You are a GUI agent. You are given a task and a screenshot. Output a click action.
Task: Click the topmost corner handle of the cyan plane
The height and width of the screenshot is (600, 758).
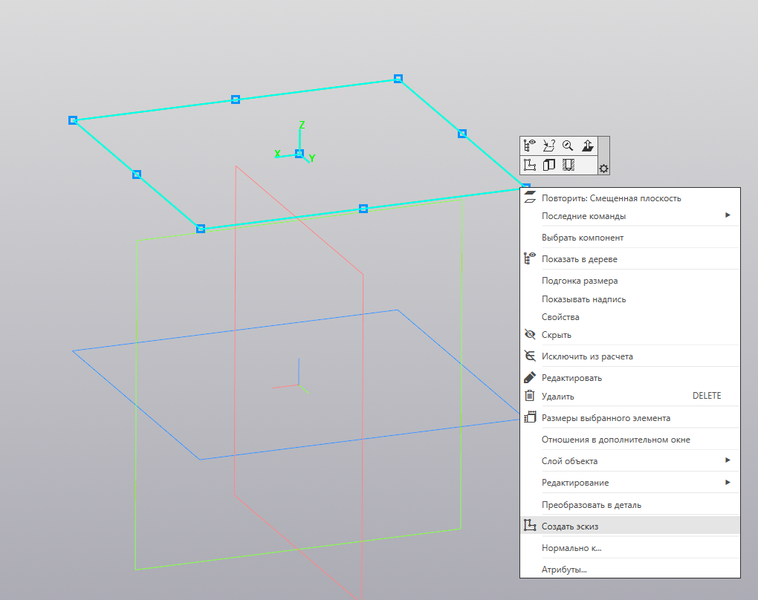pos(398,78)
